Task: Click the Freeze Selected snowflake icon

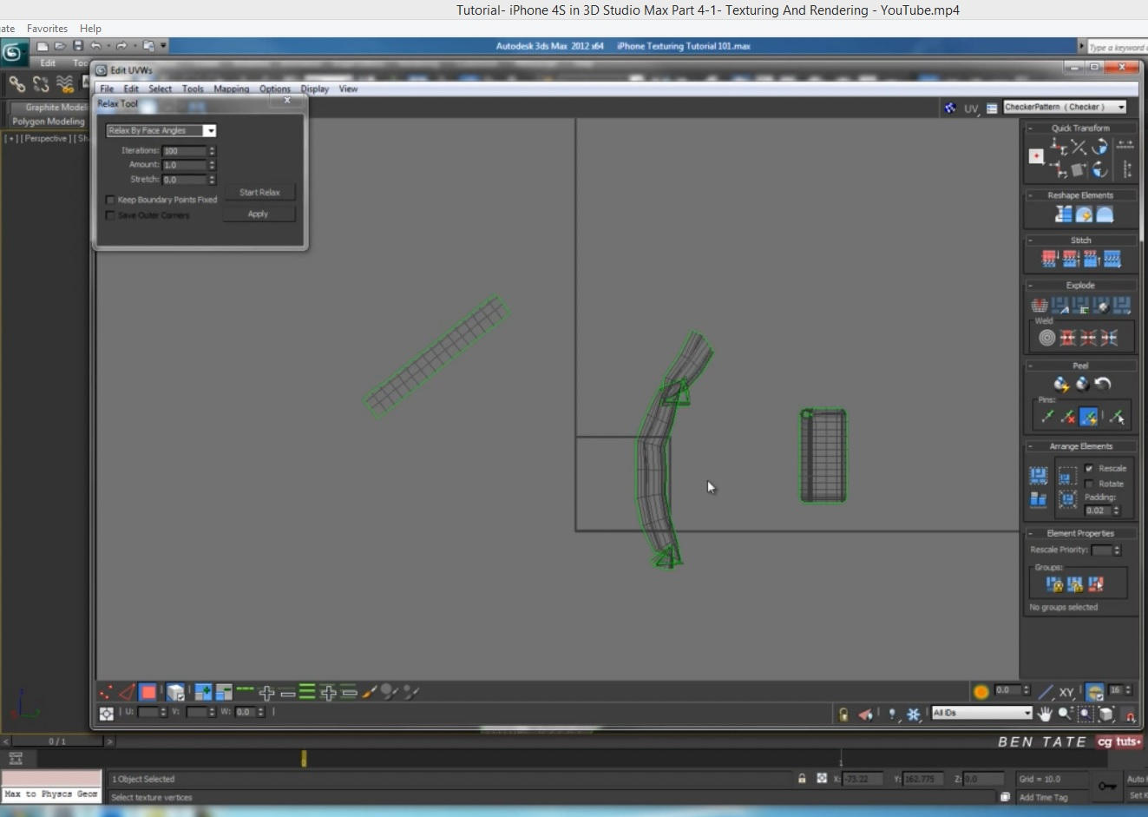Action: (914, 714)
